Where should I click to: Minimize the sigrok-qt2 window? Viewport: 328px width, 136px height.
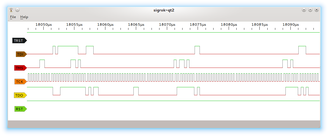304,10
